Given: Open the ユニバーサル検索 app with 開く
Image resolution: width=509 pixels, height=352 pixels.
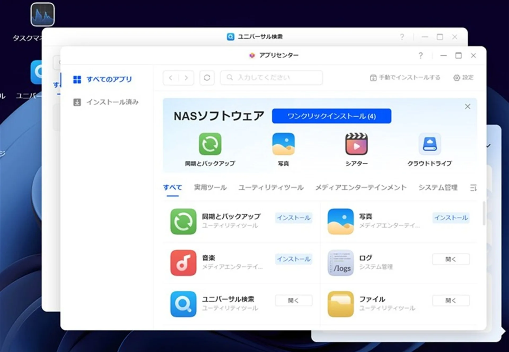Looking at the screenshot, I should pos(293,300).
